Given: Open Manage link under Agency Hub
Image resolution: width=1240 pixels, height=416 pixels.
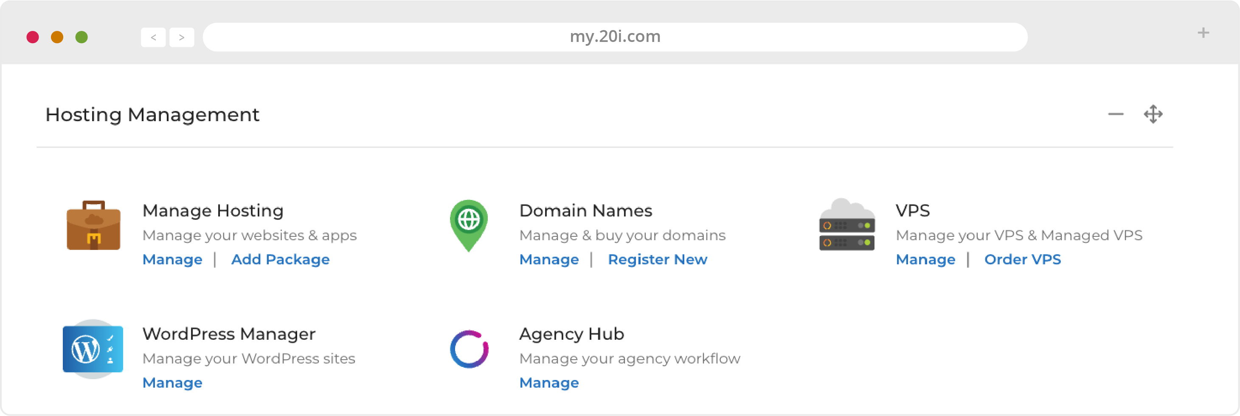Looking at the screenshot, I should (549, 383).
